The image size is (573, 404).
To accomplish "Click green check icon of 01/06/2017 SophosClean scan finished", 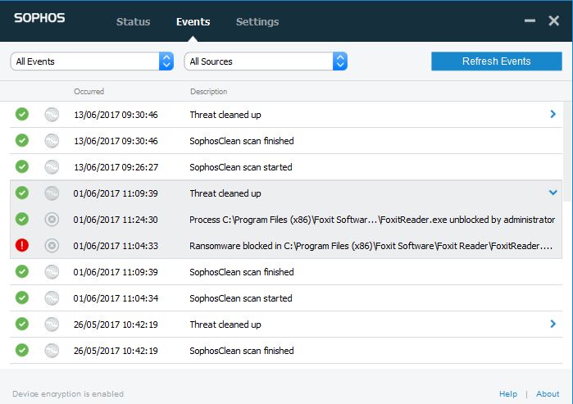I will [22, 271].
